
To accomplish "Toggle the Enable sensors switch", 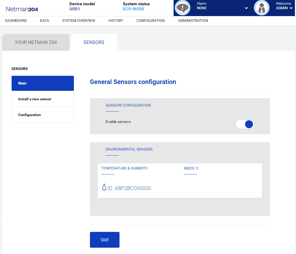I will [x=245, y=124].
